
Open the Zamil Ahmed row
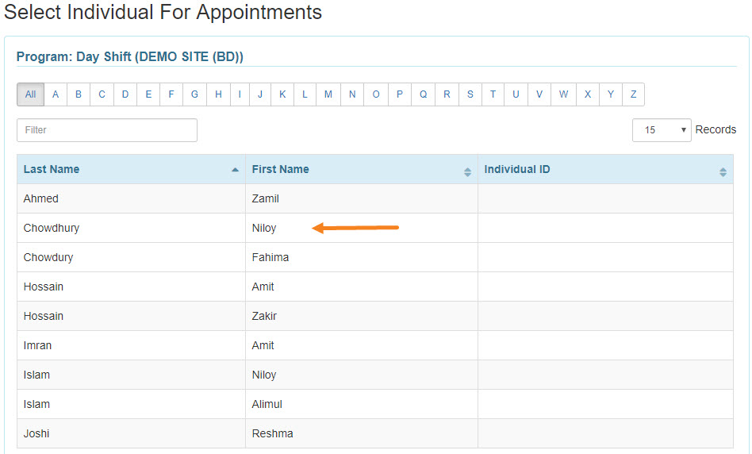tap(375, 198)
